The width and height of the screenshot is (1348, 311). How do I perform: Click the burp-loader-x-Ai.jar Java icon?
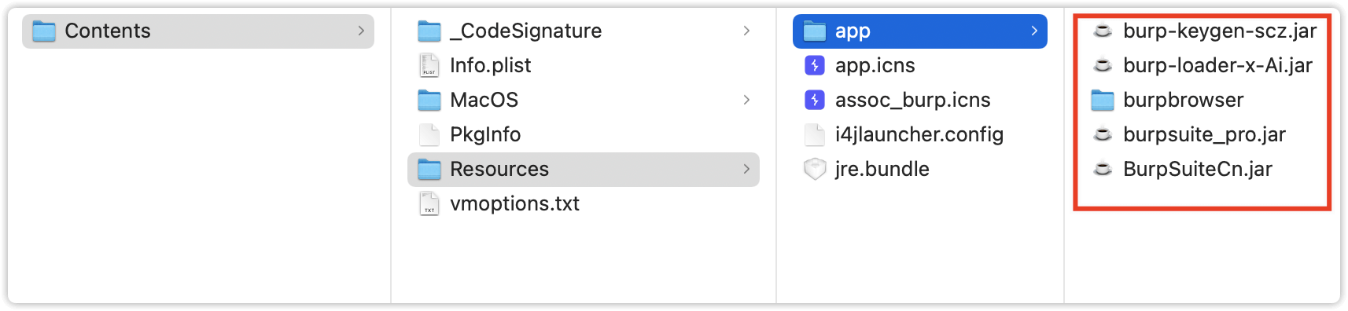click(x=1103, y=65)
